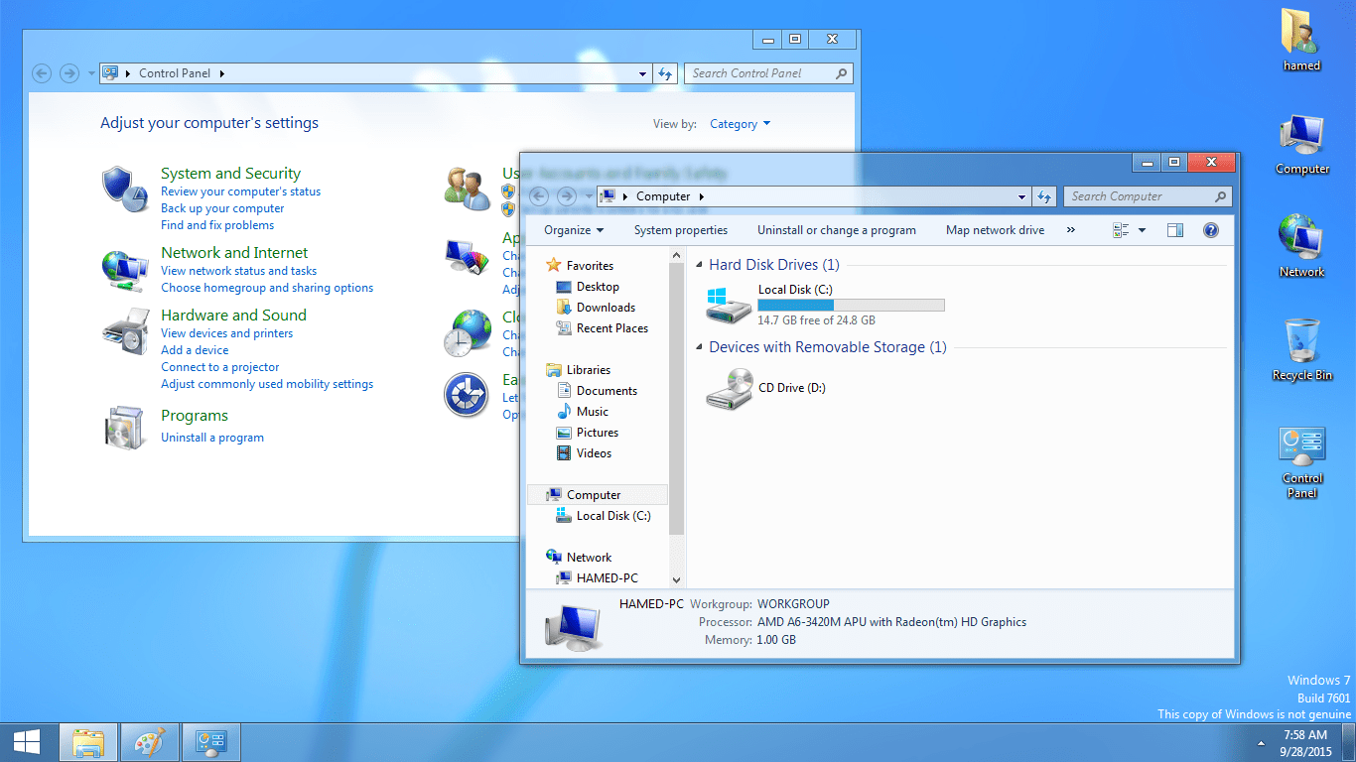
Task: Open Computer address bar history dropdown
Action: tap(1022, 196)
